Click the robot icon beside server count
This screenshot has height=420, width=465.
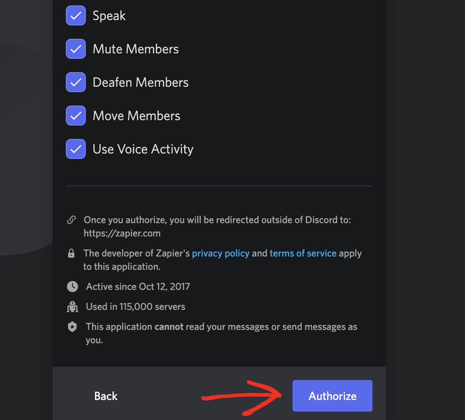72,307
